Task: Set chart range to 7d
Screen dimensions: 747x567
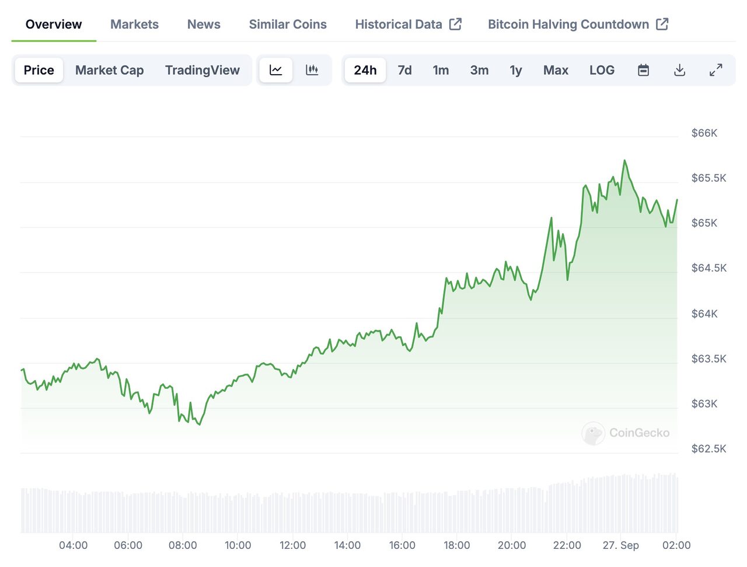Action: pos(404,70)
